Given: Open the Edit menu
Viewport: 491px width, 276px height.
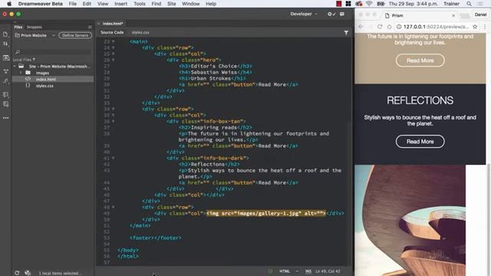Looking at the screenshot, I should 87,4.
